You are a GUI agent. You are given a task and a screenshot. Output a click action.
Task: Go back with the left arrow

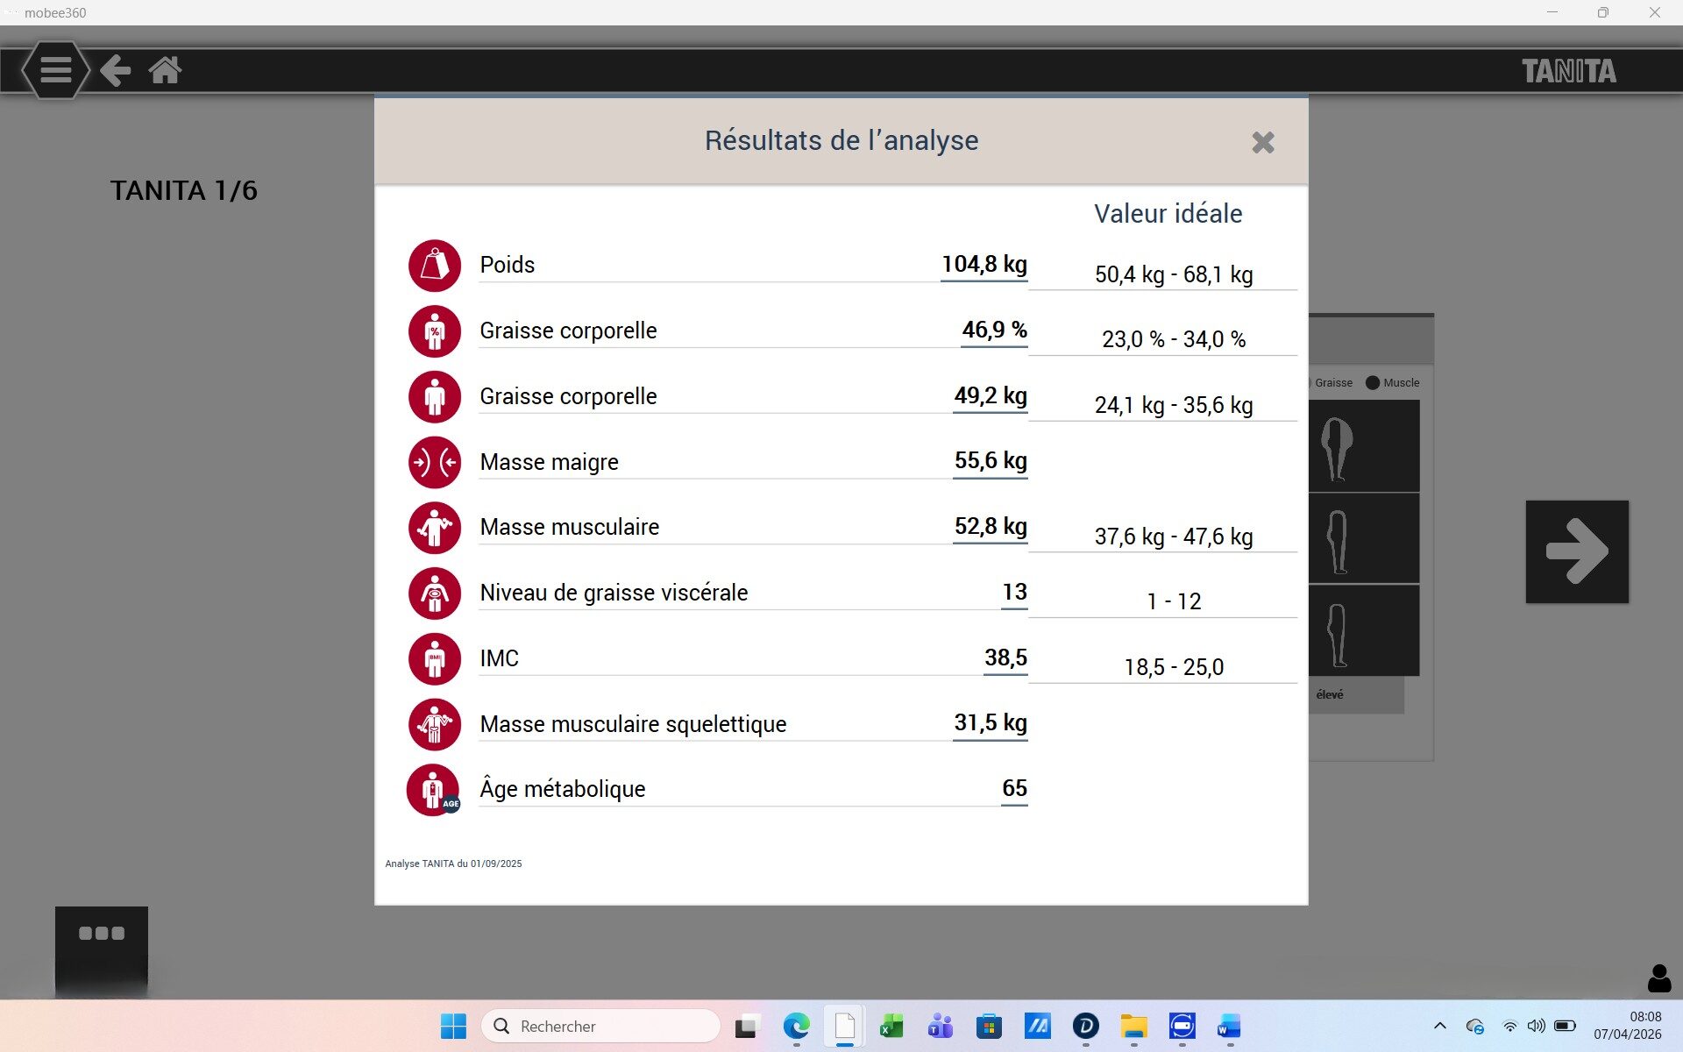pos(115,70)
